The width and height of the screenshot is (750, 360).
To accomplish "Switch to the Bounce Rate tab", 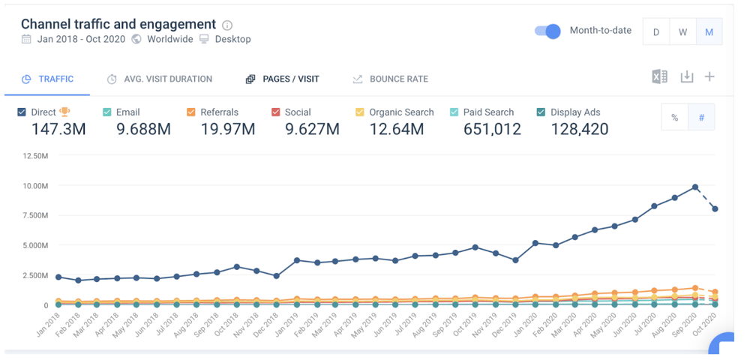I will (x=390, y=79).
